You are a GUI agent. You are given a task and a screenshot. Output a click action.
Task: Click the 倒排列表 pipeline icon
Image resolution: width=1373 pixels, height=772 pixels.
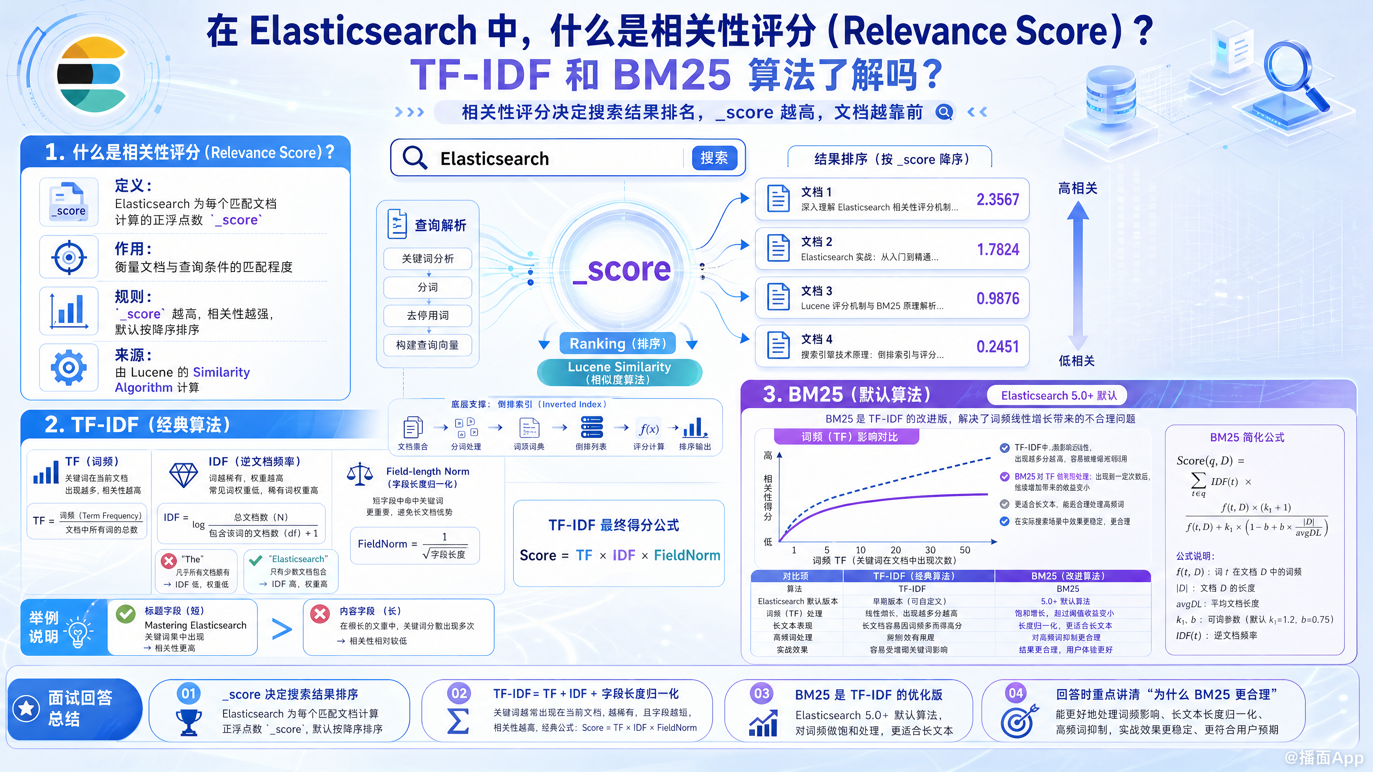point(592,427)
